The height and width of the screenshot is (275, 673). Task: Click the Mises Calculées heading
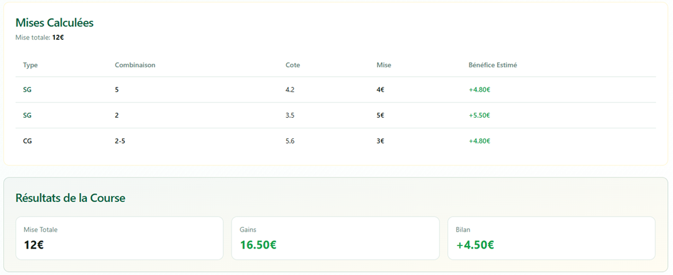tap(54, 23)
